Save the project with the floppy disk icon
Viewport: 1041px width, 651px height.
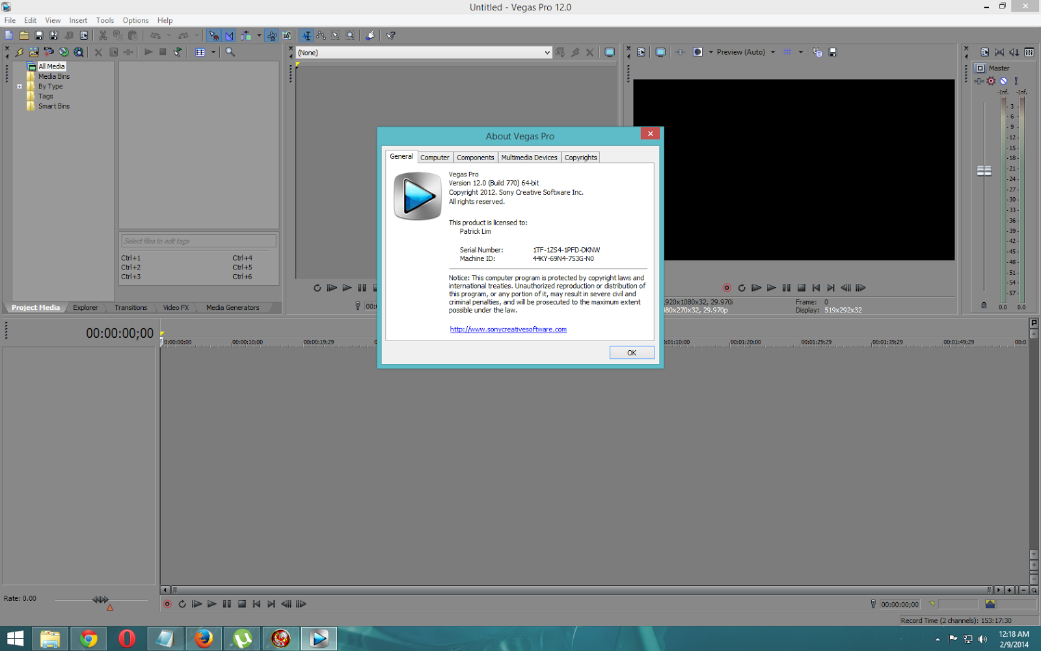coord(39,36)
